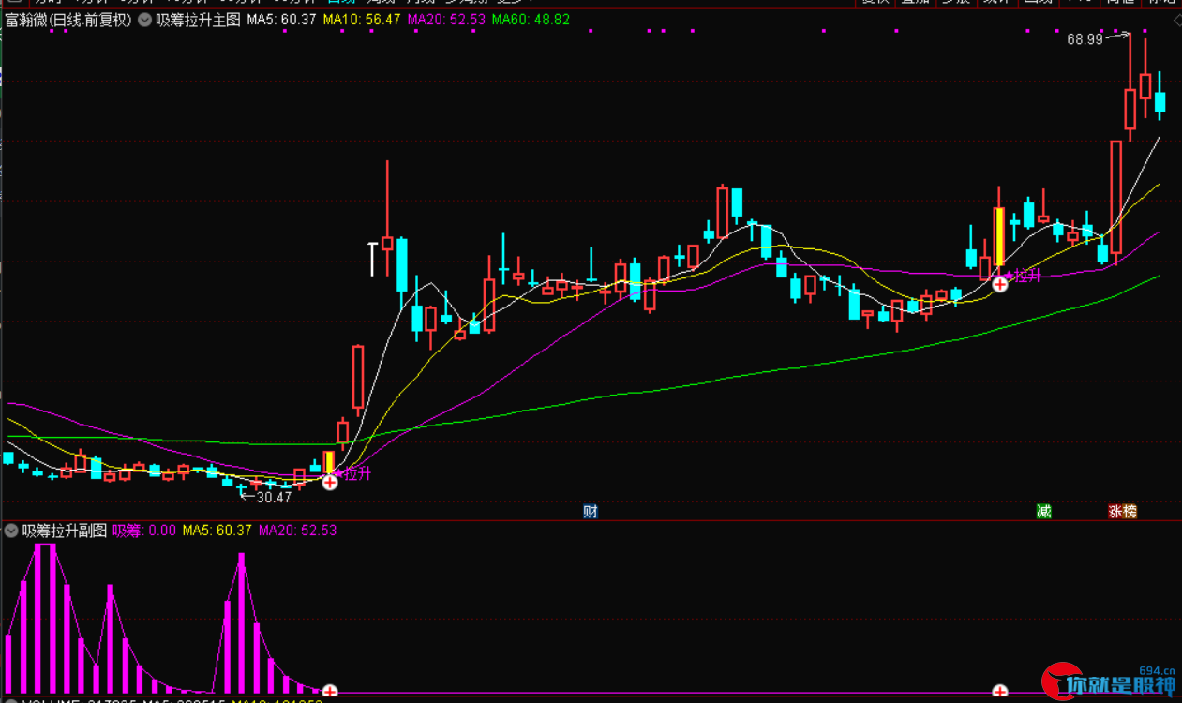Open the 涨榜 gainers list marker
The height and width of the screenshot is (703, 1182).
pos(1122,512)
